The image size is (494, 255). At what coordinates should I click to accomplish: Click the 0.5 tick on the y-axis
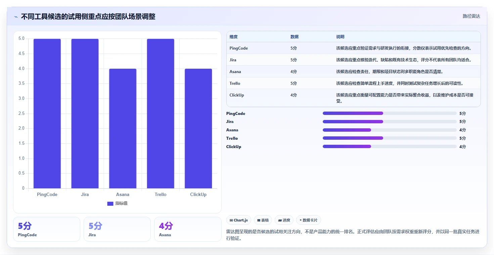coord(21,173)
